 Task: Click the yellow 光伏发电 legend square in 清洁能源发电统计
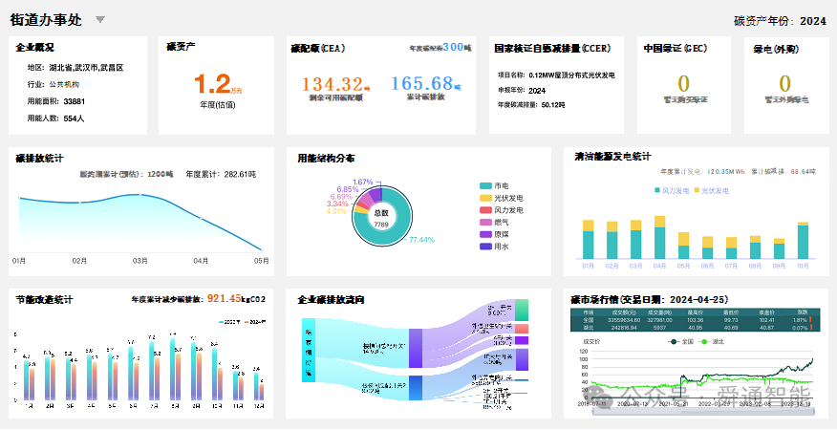point(697,191)
